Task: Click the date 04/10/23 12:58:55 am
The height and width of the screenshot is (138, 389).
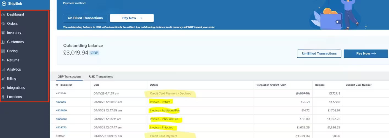Action: click(x=108, y=102)
